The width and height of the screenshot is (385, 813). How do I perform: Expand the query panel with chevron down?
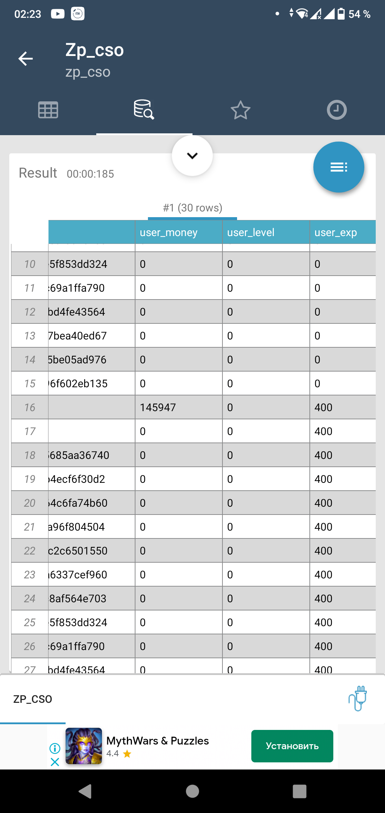point(192,156)
